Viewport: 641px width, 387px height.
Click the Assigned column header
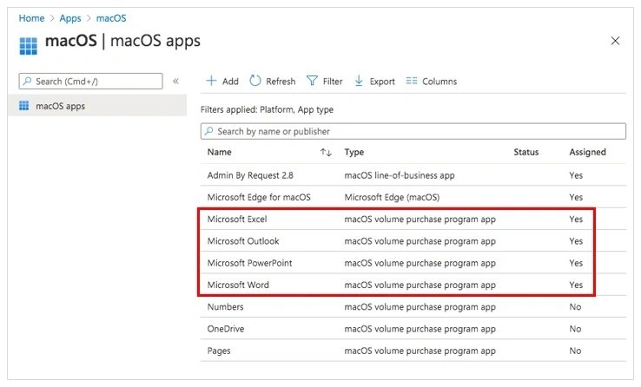[587, 152]
